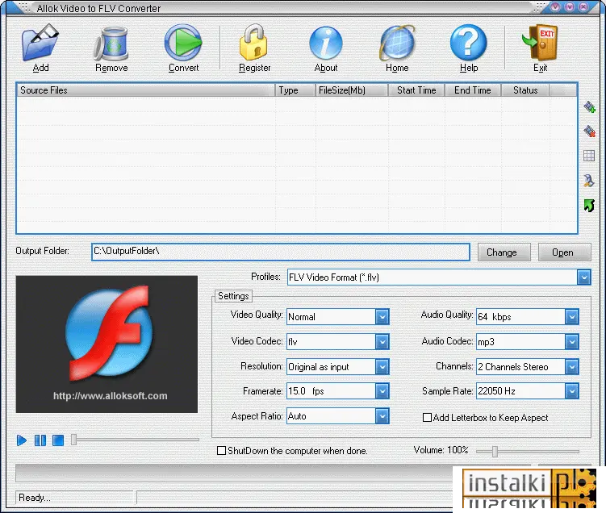
Task: Open the Video Codec dropdown
Action: pos(382,342)
